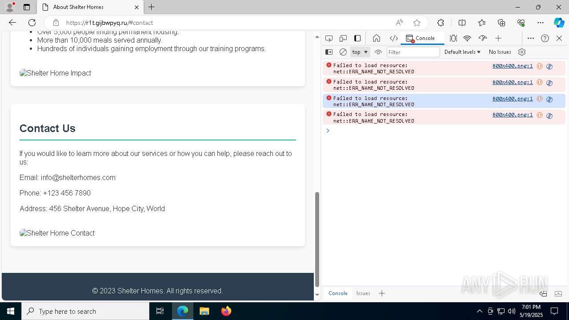
Task: Refresh the page
Action: pyautogui.click(x=32, y=23)
